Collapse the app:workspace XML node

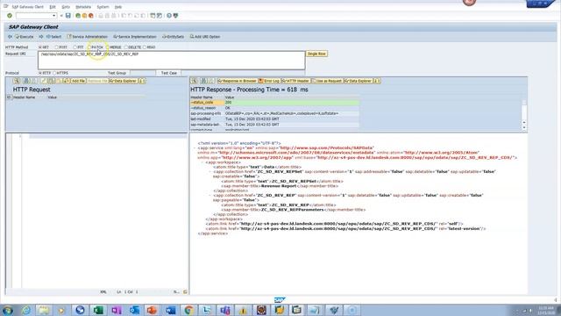pyautogui.click(x=203, y=162)
